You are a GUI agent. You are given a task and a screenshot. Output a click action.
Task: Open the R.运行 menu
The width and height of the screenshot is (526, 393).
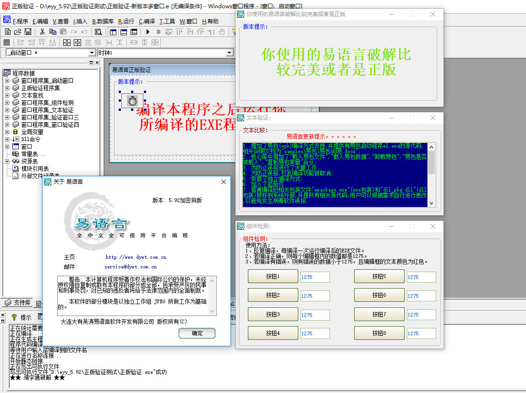pos(126,22)
